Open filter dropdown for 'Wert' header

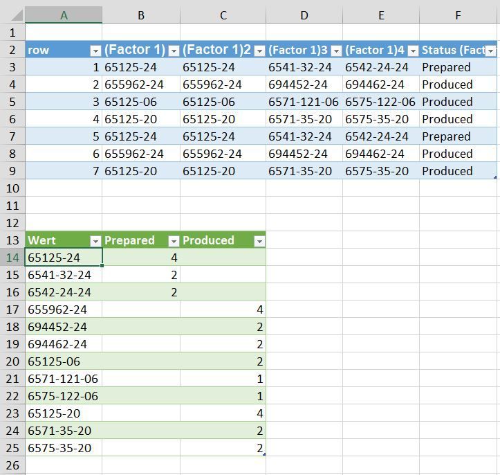coord(95,242)
